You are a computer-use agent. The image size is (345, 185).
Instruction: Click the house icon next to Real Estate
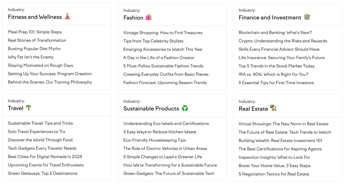273,108
